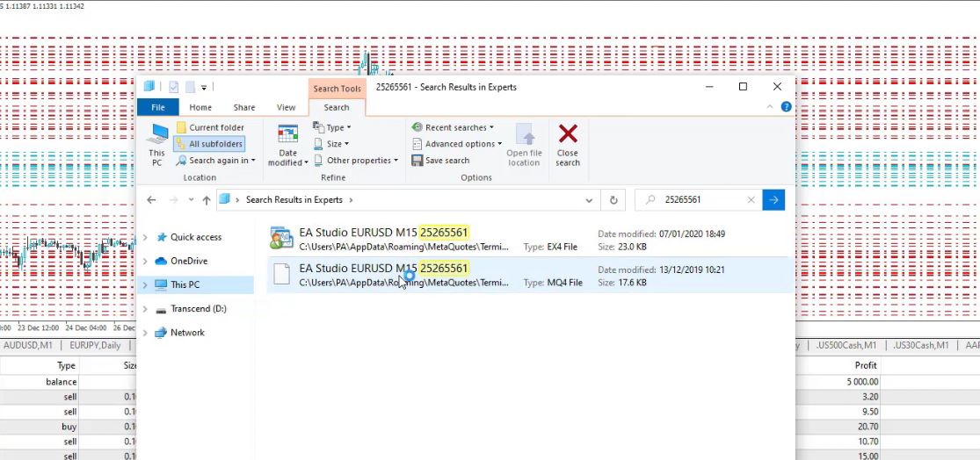Click the Up one level arrow
980x460 pixels.
point(207,200)
